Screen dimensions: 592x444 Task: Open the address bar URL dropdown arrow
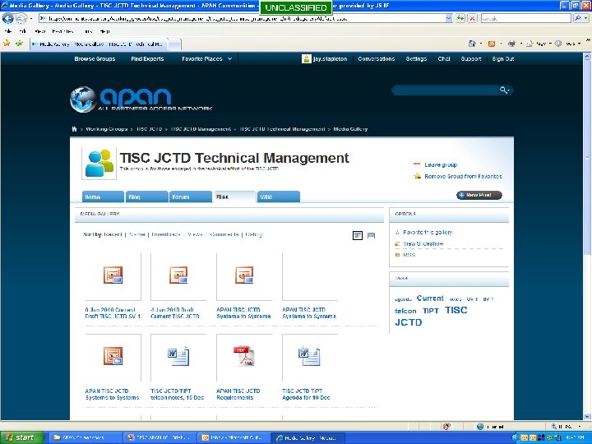point(448,18)
